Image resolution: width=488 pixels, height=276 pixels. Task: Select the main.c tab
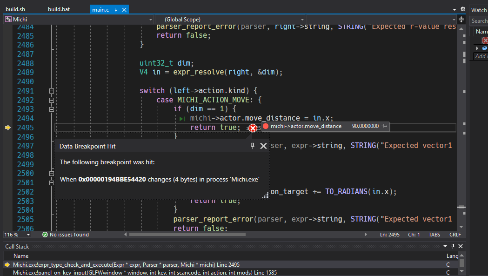(x=100, y=10)
